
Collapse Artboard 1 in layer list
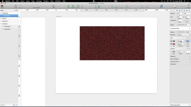1,24
